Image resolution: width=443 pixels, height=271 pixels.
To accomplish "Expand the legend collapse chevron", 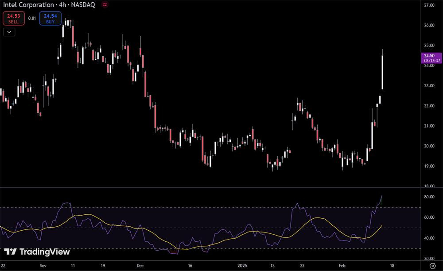I will [x=9, y=32].
